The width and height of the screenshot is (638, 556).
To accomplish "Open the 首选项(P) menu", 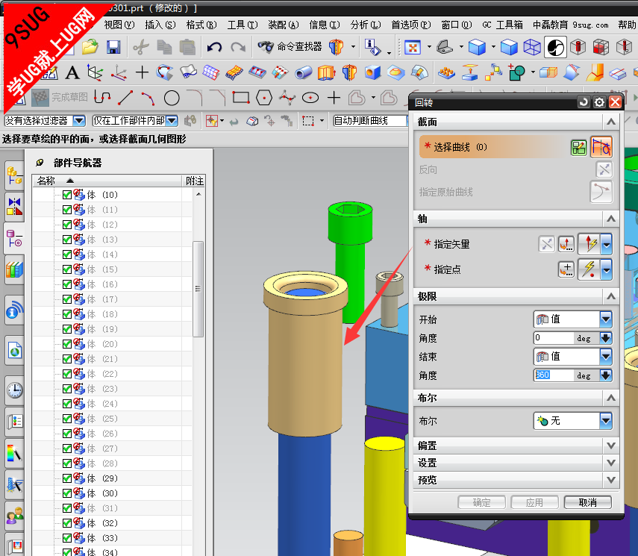I will [411, 25].
